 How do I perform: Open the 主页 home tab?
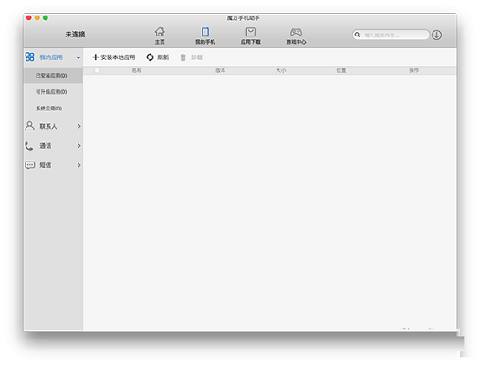tap(160, 36)
